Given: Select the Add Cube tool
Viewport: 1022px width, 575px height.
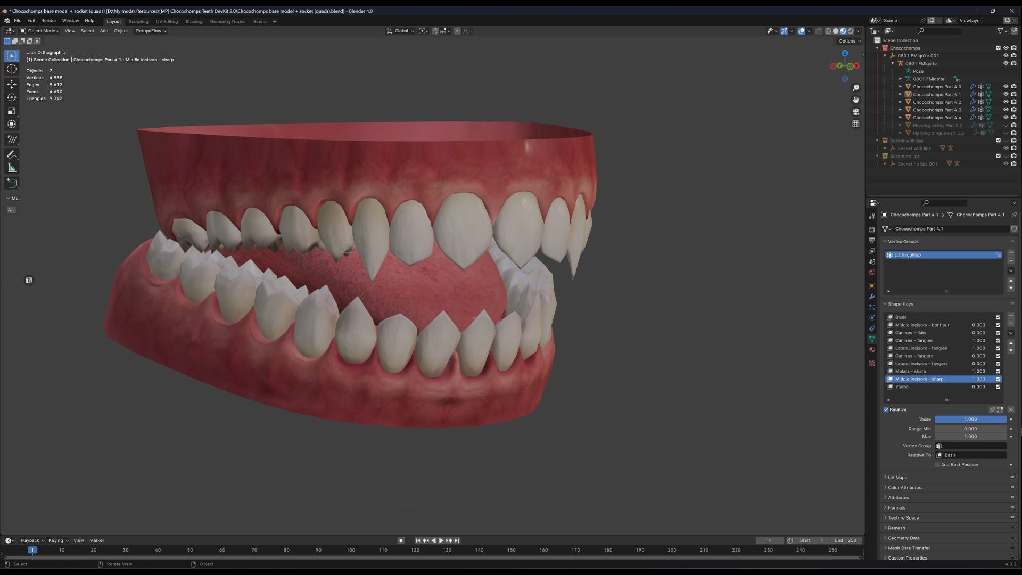Looking at the screenshot, I should (x=12, y=184).
